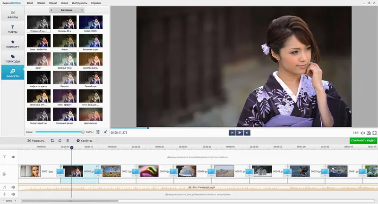Open the Инструменты menu
The image size is (378, 204).
coord(79,3)
